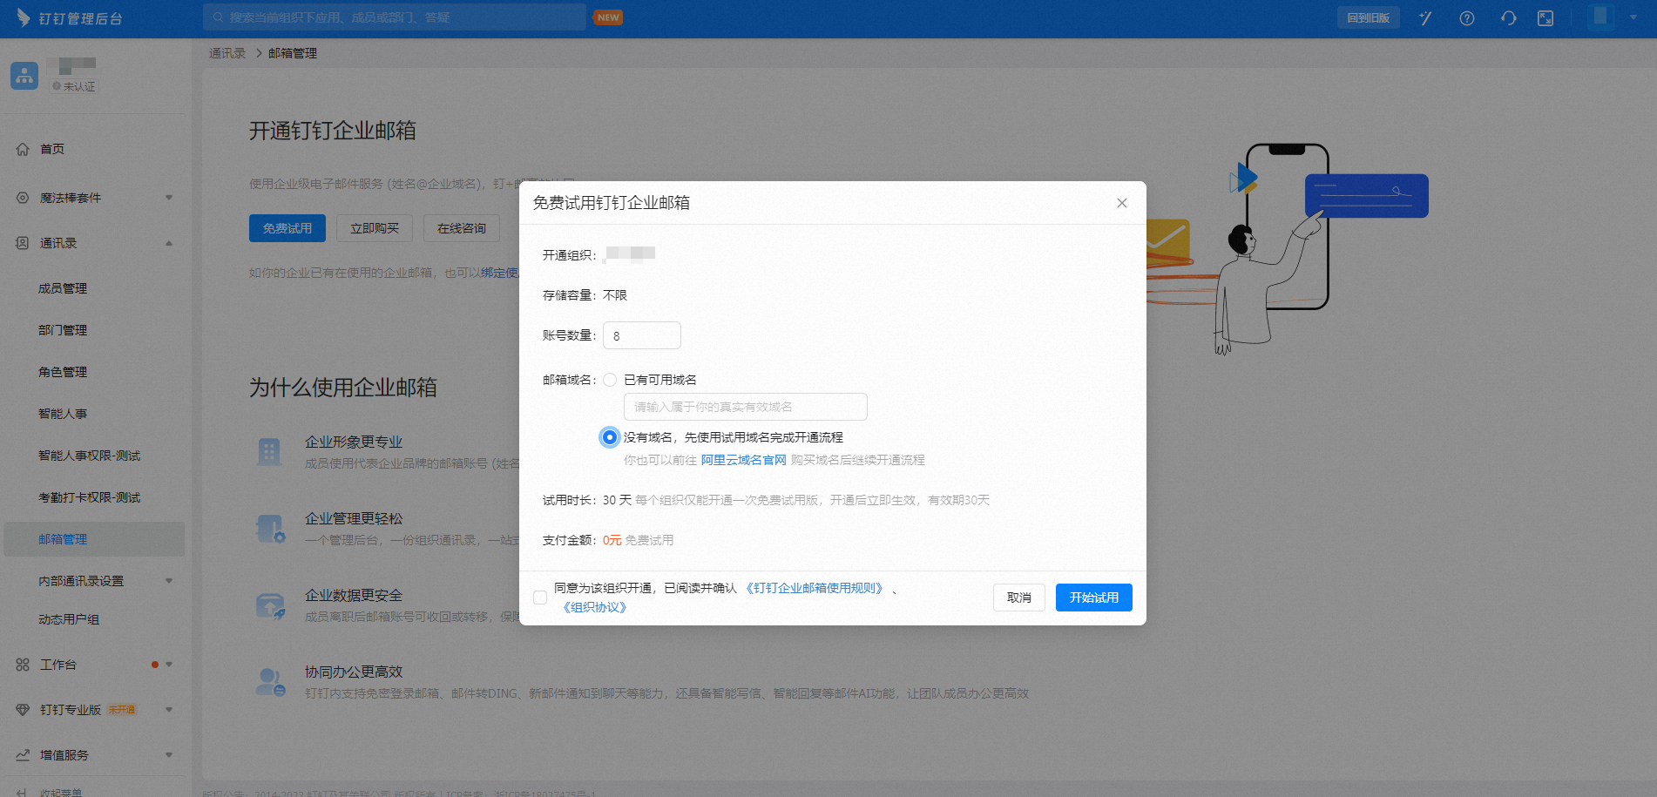Click the 回到旧版 button

click(1368, 17)
